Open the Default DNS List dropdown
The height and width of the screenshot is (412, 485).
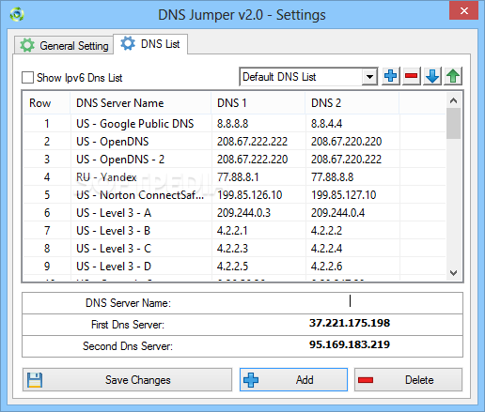[369, 77]
